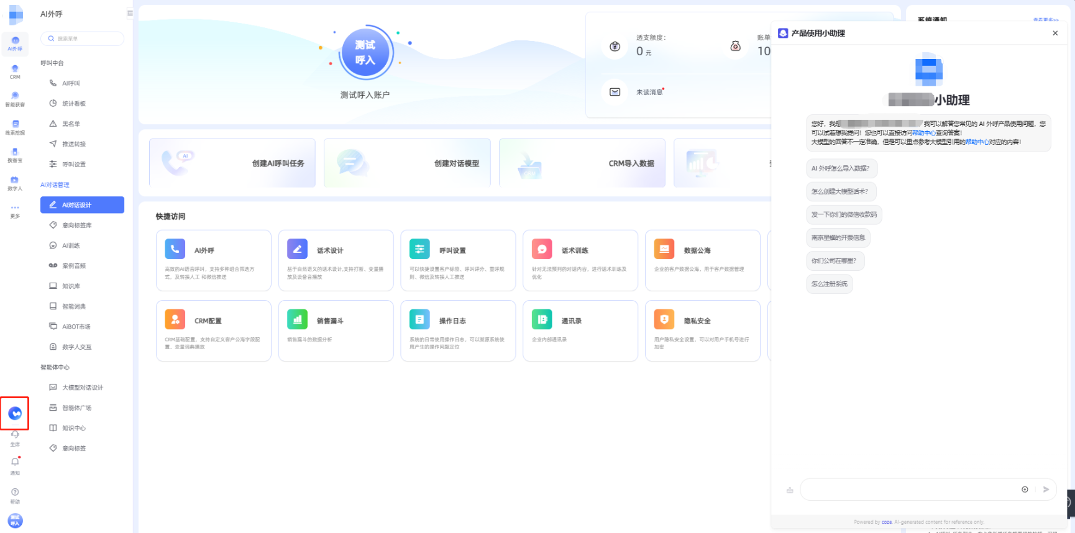Open the 话术设计 quick access card
This screenshot has height=533, width=1075.
pyautogui.click(x=336, y=260)
